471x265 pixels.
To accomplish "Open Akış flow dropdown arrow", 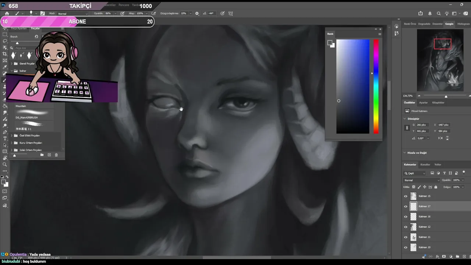I will pyautogui.click(x=147, y=14).
